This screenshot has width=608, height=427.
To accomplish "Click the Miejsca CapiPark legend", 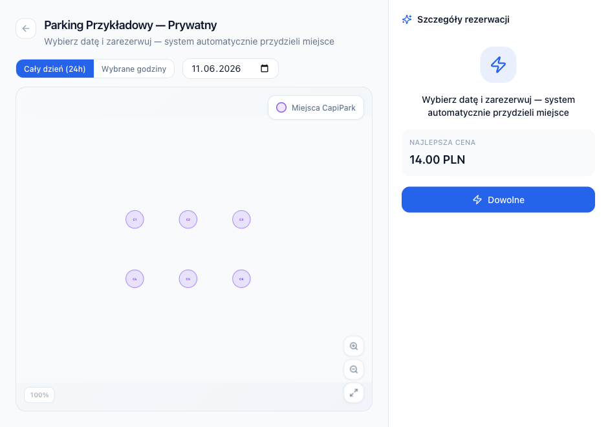I will click(316, 107).
